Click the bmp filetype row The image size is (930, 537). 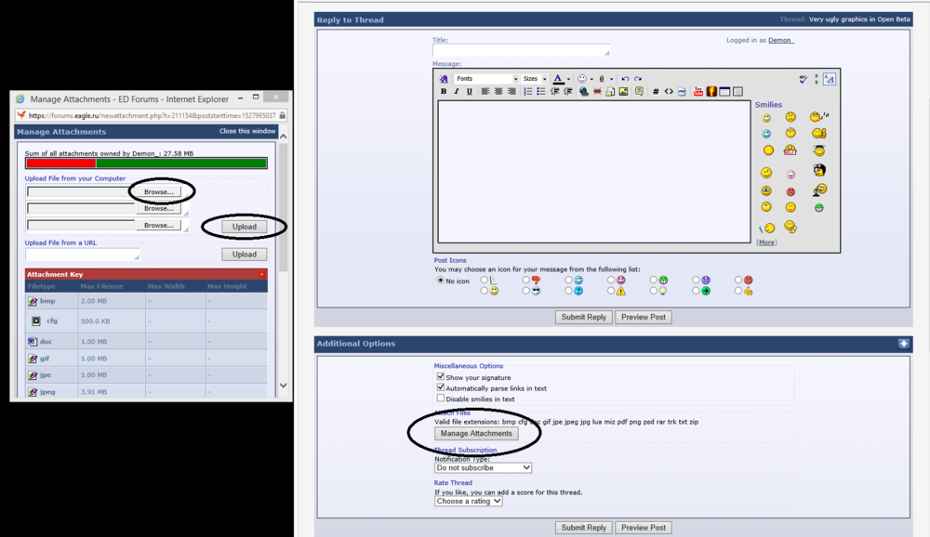tap(147, 301)
